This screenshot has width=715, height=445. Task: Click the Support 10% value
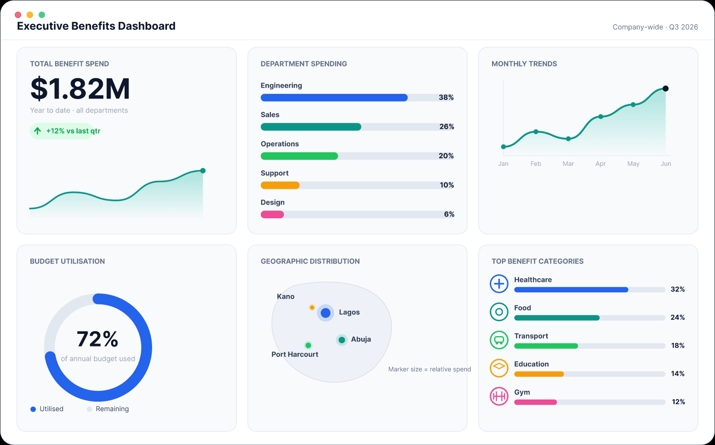click(x=447, y=185)
